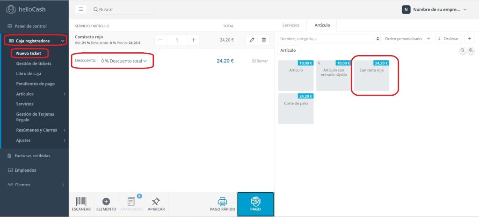Open Gestión de Tarjetas Regalo
The image size is (479, 217).
35,117
